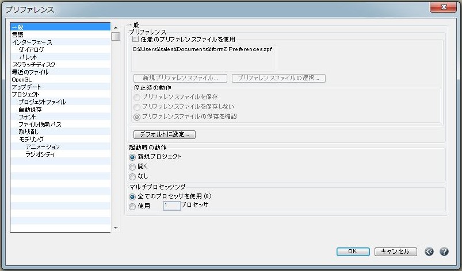Choose the 使用 processor count radio button
The height and width of the screenshot is (271, 462).
[132, 207]
